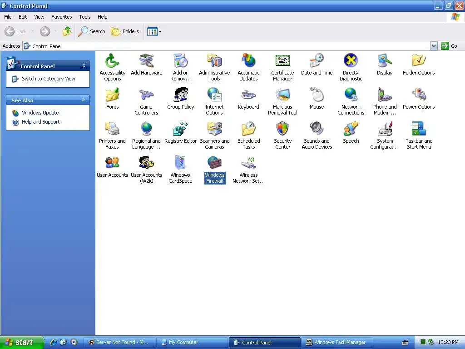
Task: Open Wireless Network Setup icon
Action: click(248, 163)
